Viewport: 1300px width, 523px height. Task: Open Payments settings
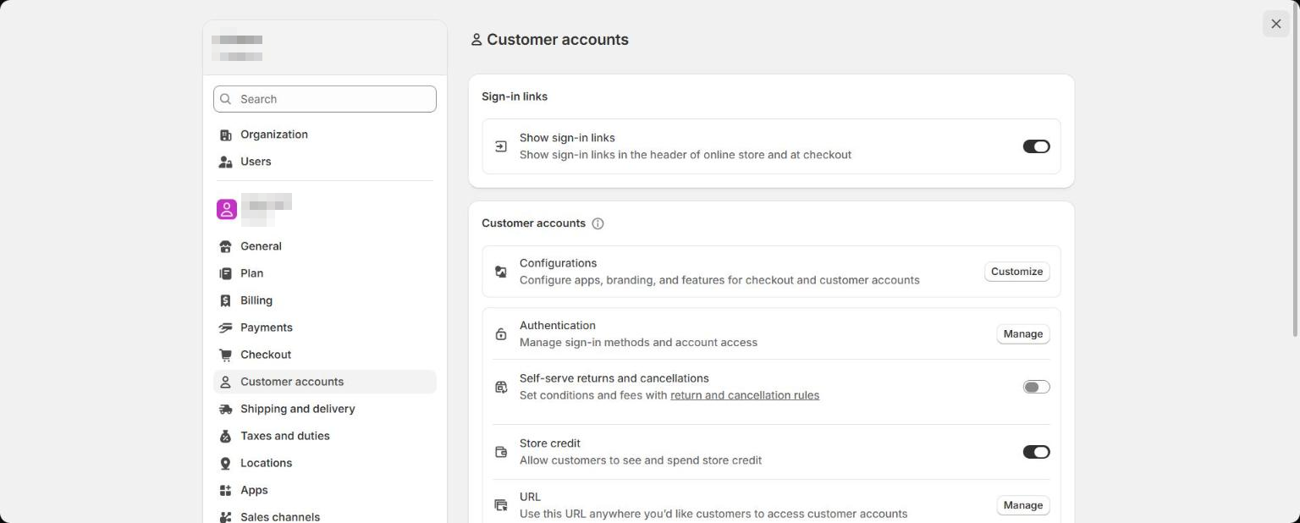325,328
